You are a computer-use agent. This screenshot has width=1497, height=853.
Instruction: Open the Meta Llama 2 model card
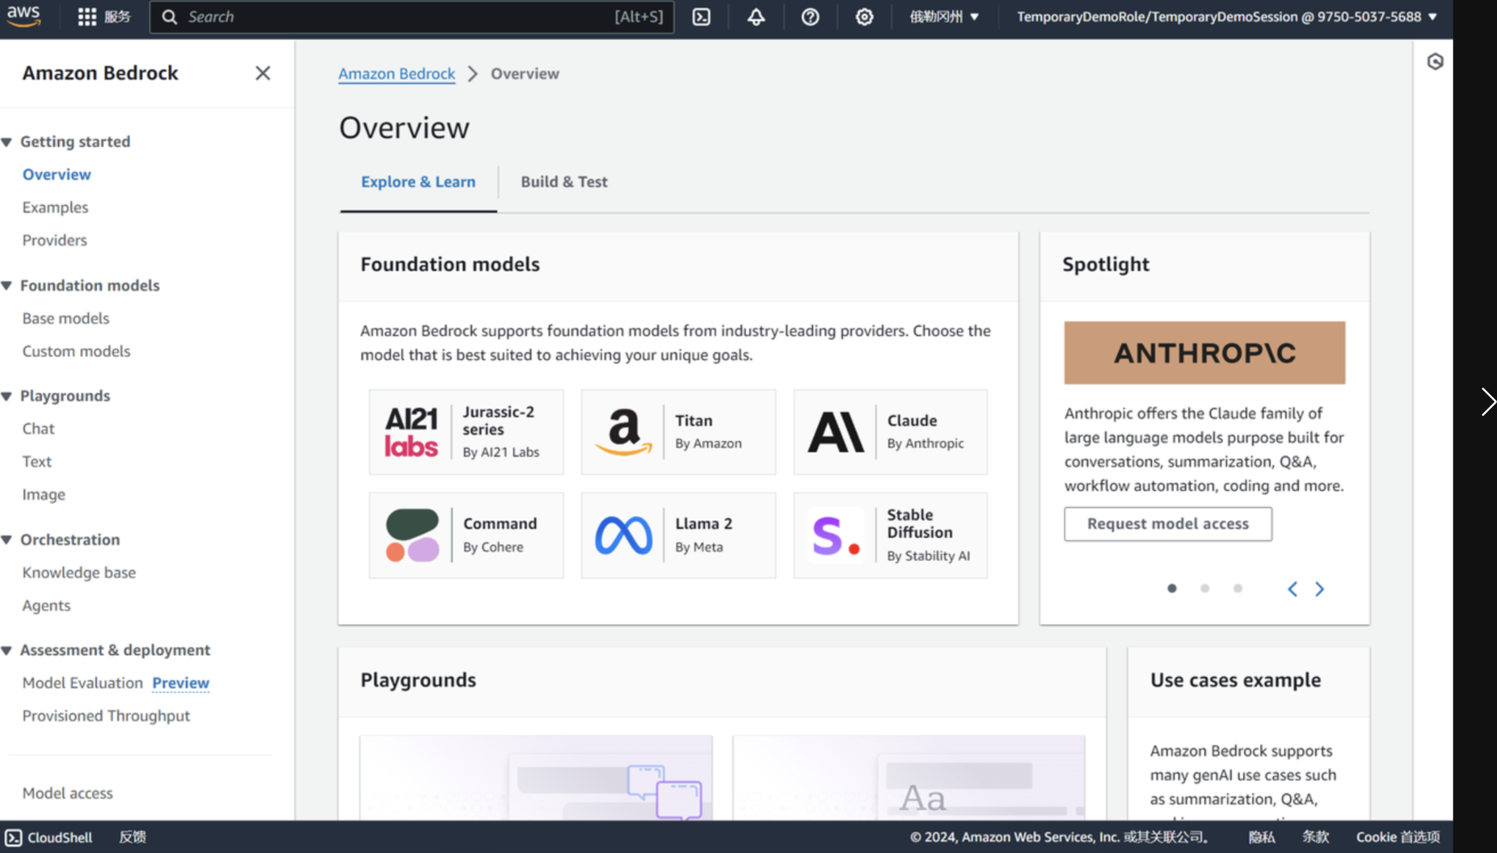(x=679, y=535)
